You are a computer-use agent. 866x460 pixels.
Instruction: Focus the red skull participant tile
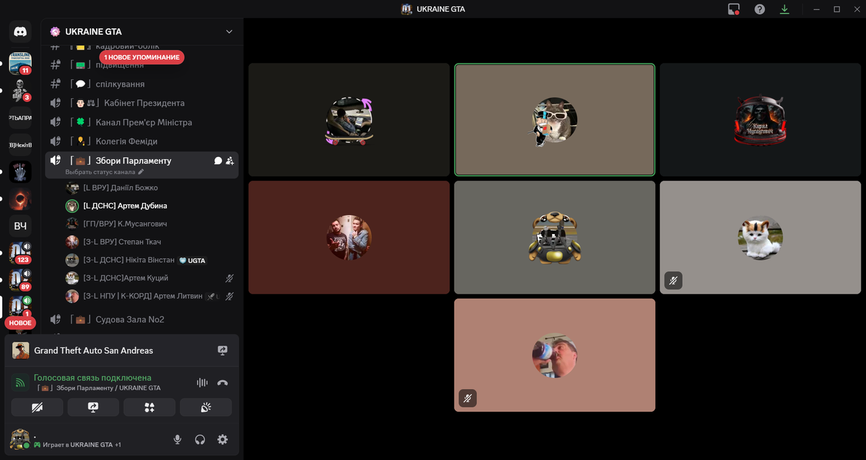click(760, 120)
